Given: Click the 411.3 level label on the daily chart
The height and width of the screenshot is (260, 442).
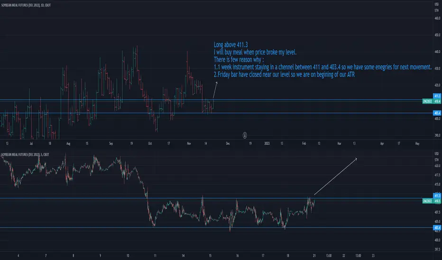Looking at the screenshot, I should [x=437, y=96].
